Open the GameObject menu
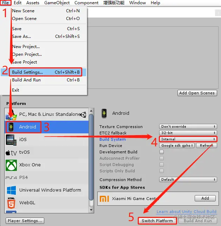Viewport: 221px width, 226px height. [57, 2]
